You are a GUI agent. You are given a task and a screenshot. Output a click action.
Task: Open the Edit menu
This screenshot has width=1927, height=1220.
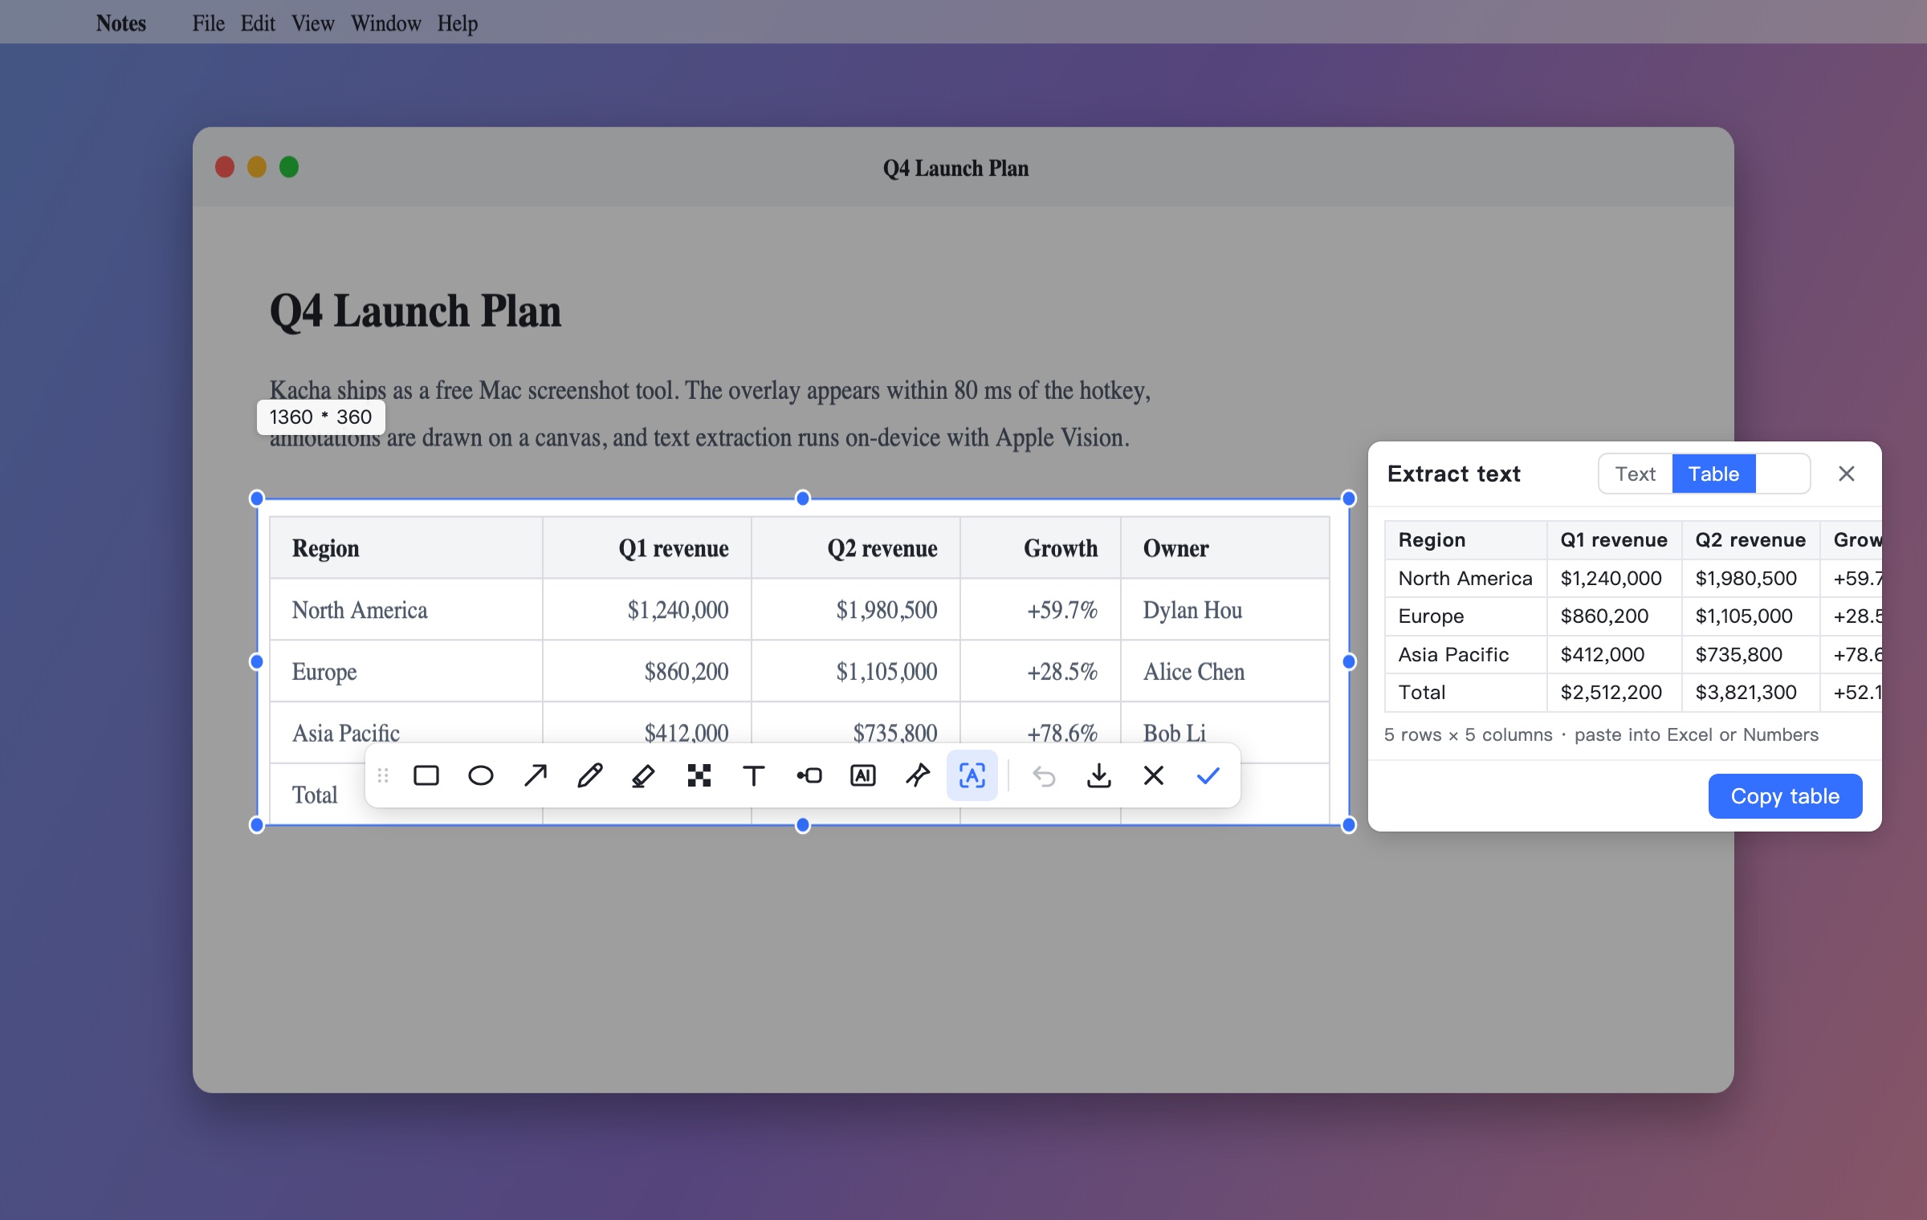click(258, 23)
